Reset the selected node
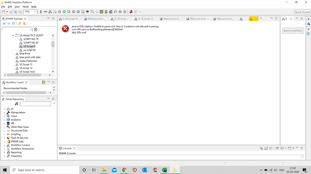This screenshot has height=174, width=311. 83,12
